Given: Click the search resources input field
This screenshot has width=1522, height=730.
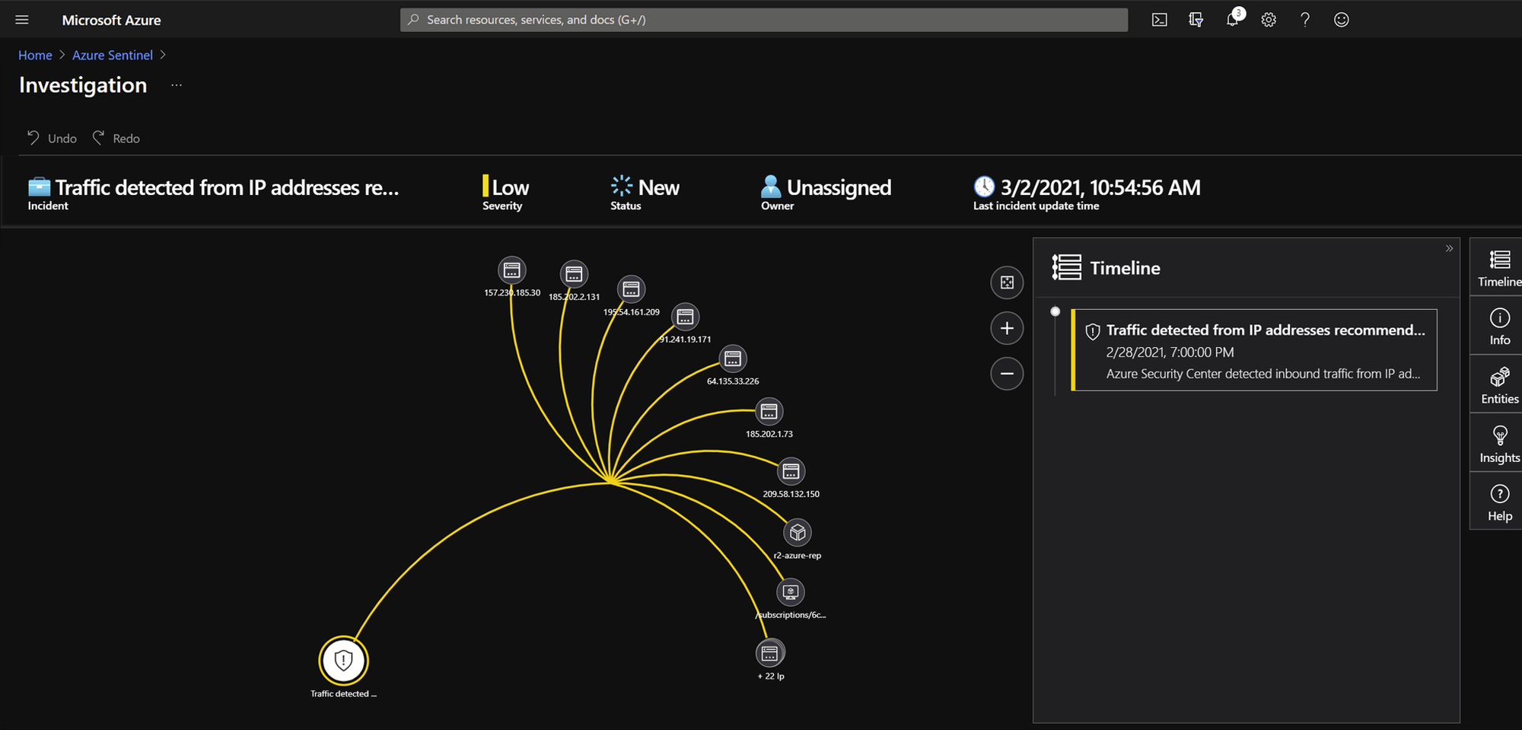Looking at the screenshot, I should (763, 20).
